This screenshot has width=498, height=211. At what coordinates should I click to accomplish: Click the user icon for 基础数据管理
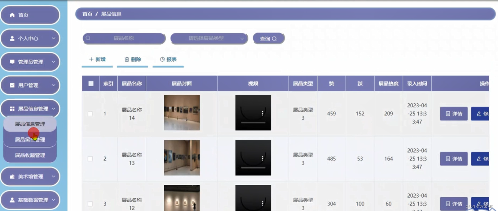12,200
